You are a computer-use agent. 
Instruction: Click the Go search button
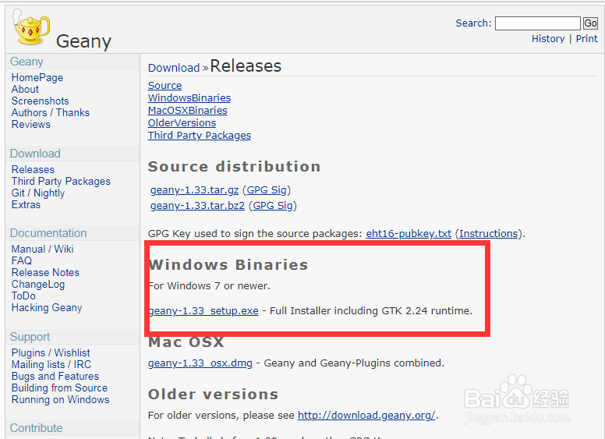590,23
